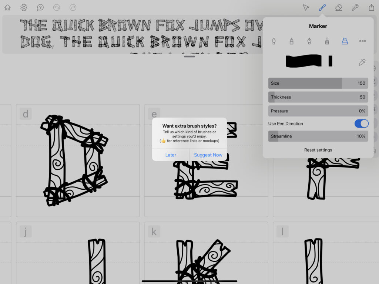The width and height of the screenshot is (379, 284).
Task: Pick the fountain pen nib brush icon
Action: pos(309,41)
